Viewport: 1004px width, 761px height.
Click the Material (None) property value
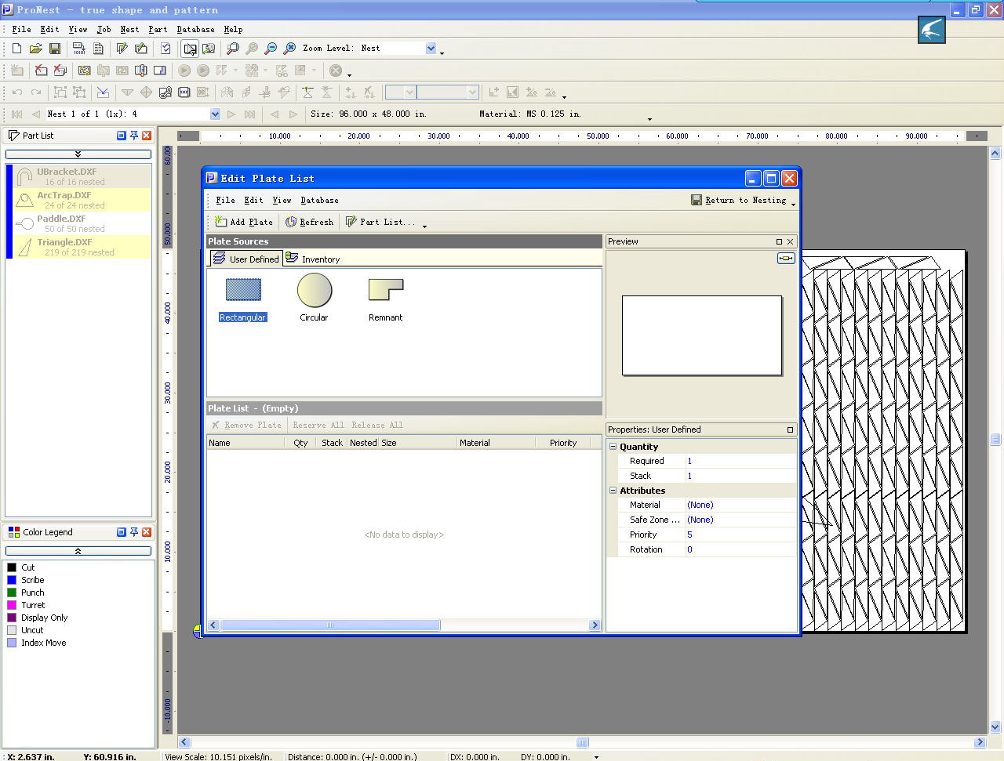tap(740, 505)
